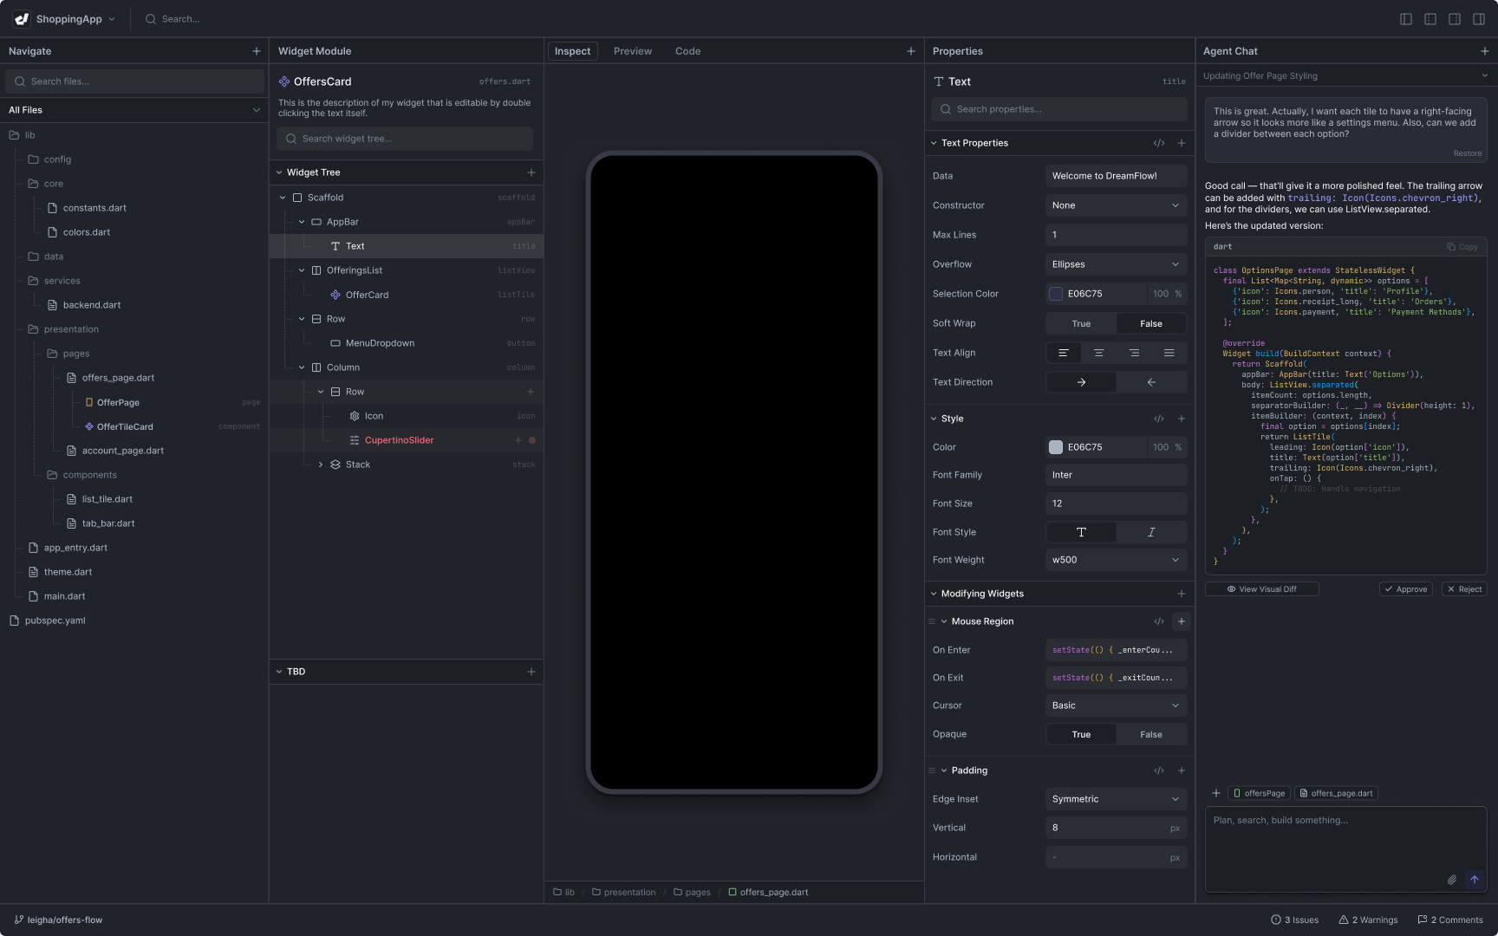Screen dimensions: 1498x936
Task: Set text direction right-to-left
Action: tap(1151, 382)
